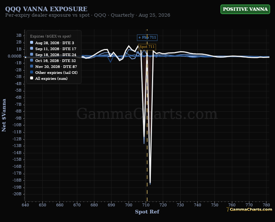Click the Oct 16, 2026 DTE 52 legend swatch
This screenshot has width=275, height=222.
tap(32, 60)
